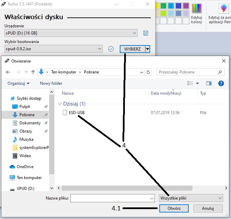Sort by the Nazwa column header
This screenshot has width=231, height=219.
[68, 93]
